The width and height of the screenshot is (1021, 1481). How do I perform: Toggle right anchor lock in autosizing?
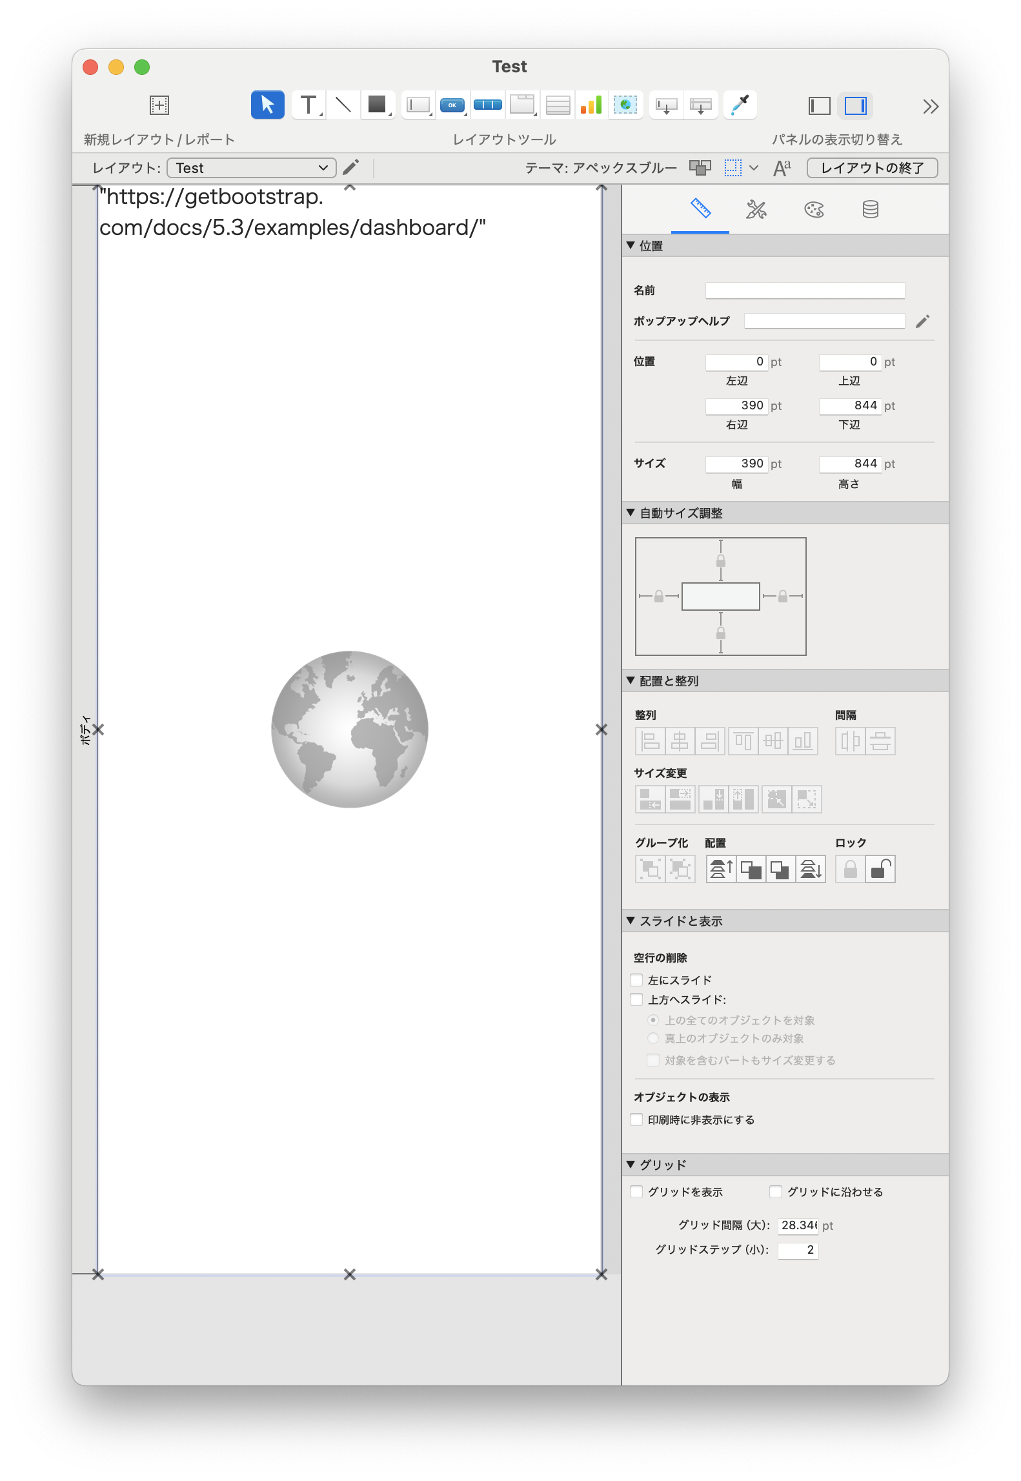click(x=783, y=596)
